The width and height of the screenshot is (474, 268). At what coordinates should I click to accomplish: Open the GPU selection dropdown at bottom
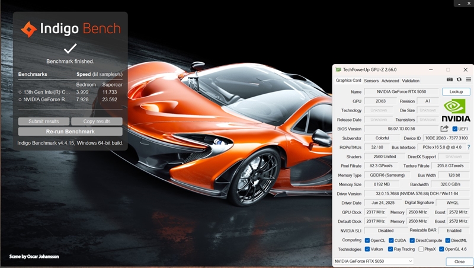(374, 261)
